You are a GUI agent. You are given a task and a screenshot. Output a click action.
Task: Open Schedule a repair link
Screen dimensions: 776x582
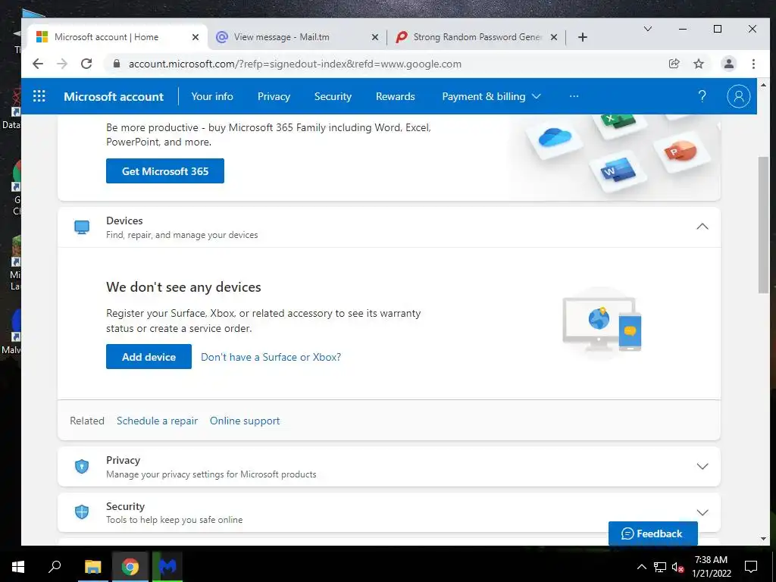157,421
